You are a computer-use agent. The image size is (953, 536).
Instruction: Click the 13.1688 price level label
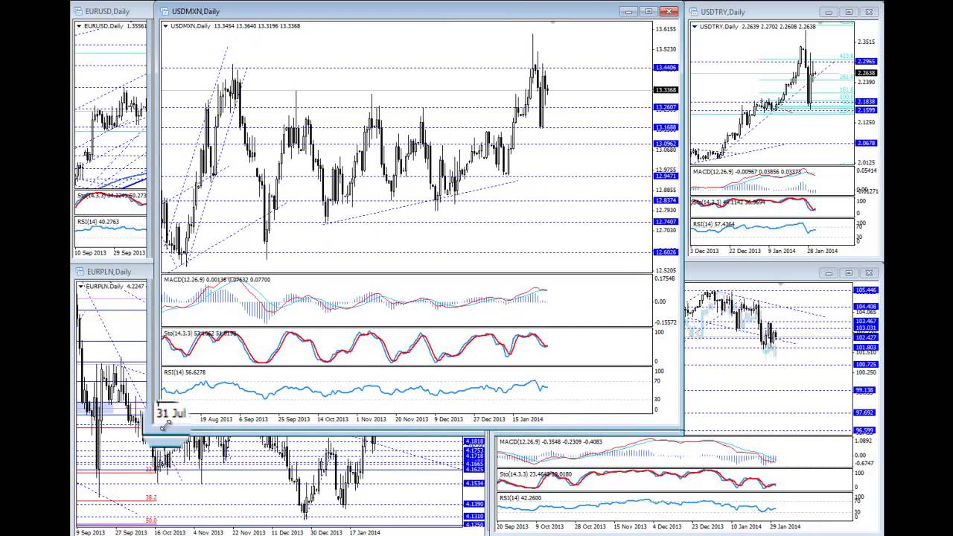pos(666,127)
